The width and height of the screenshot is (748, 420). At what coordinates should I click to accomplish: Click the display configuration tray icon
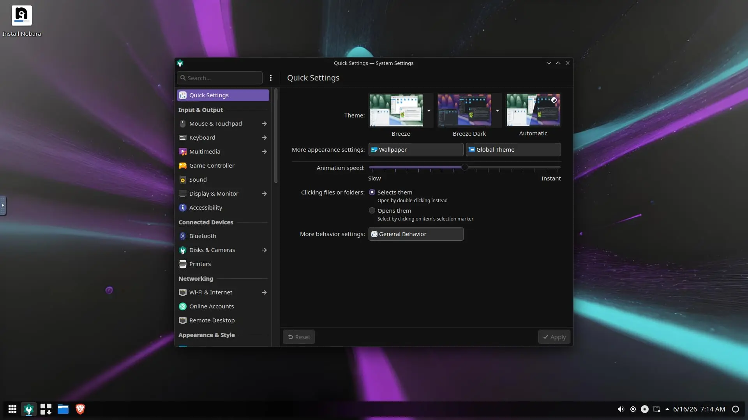click(x=656, y=409)
